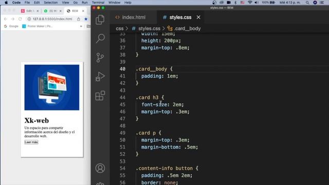
Task: Open the Code application menu
Action: (x=16, y=3)
